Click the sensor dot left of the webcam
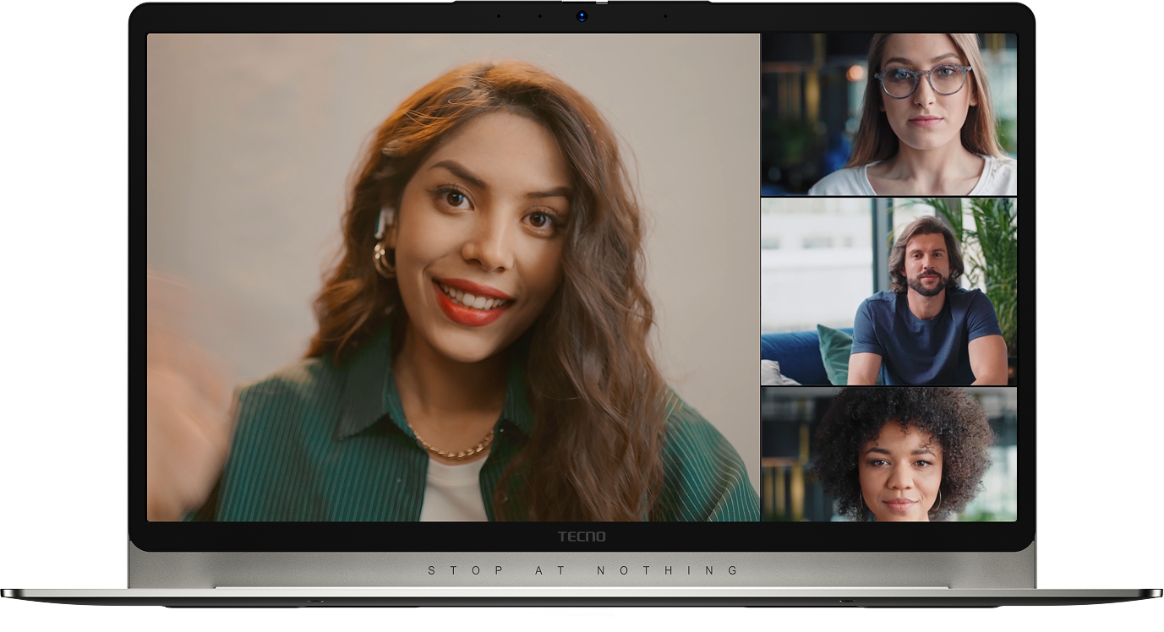The height and width of the screenshot is (632, 1164). [x=539, y=16]
